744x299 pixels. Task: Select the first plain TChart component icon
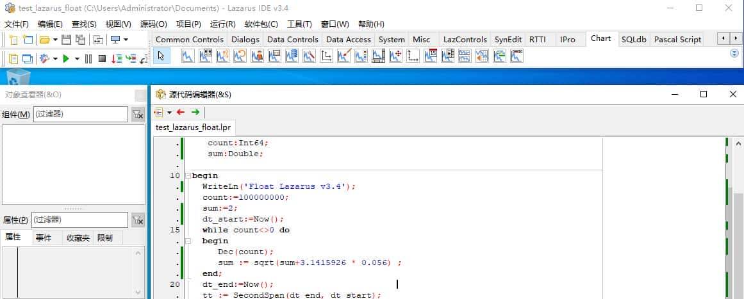click(188, 56)
